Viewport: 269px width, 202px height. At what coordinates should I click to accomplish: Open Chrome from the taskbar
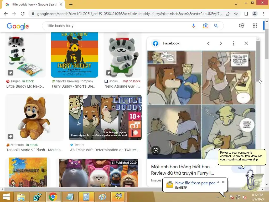pyautogui.click(x=53, y=197)
